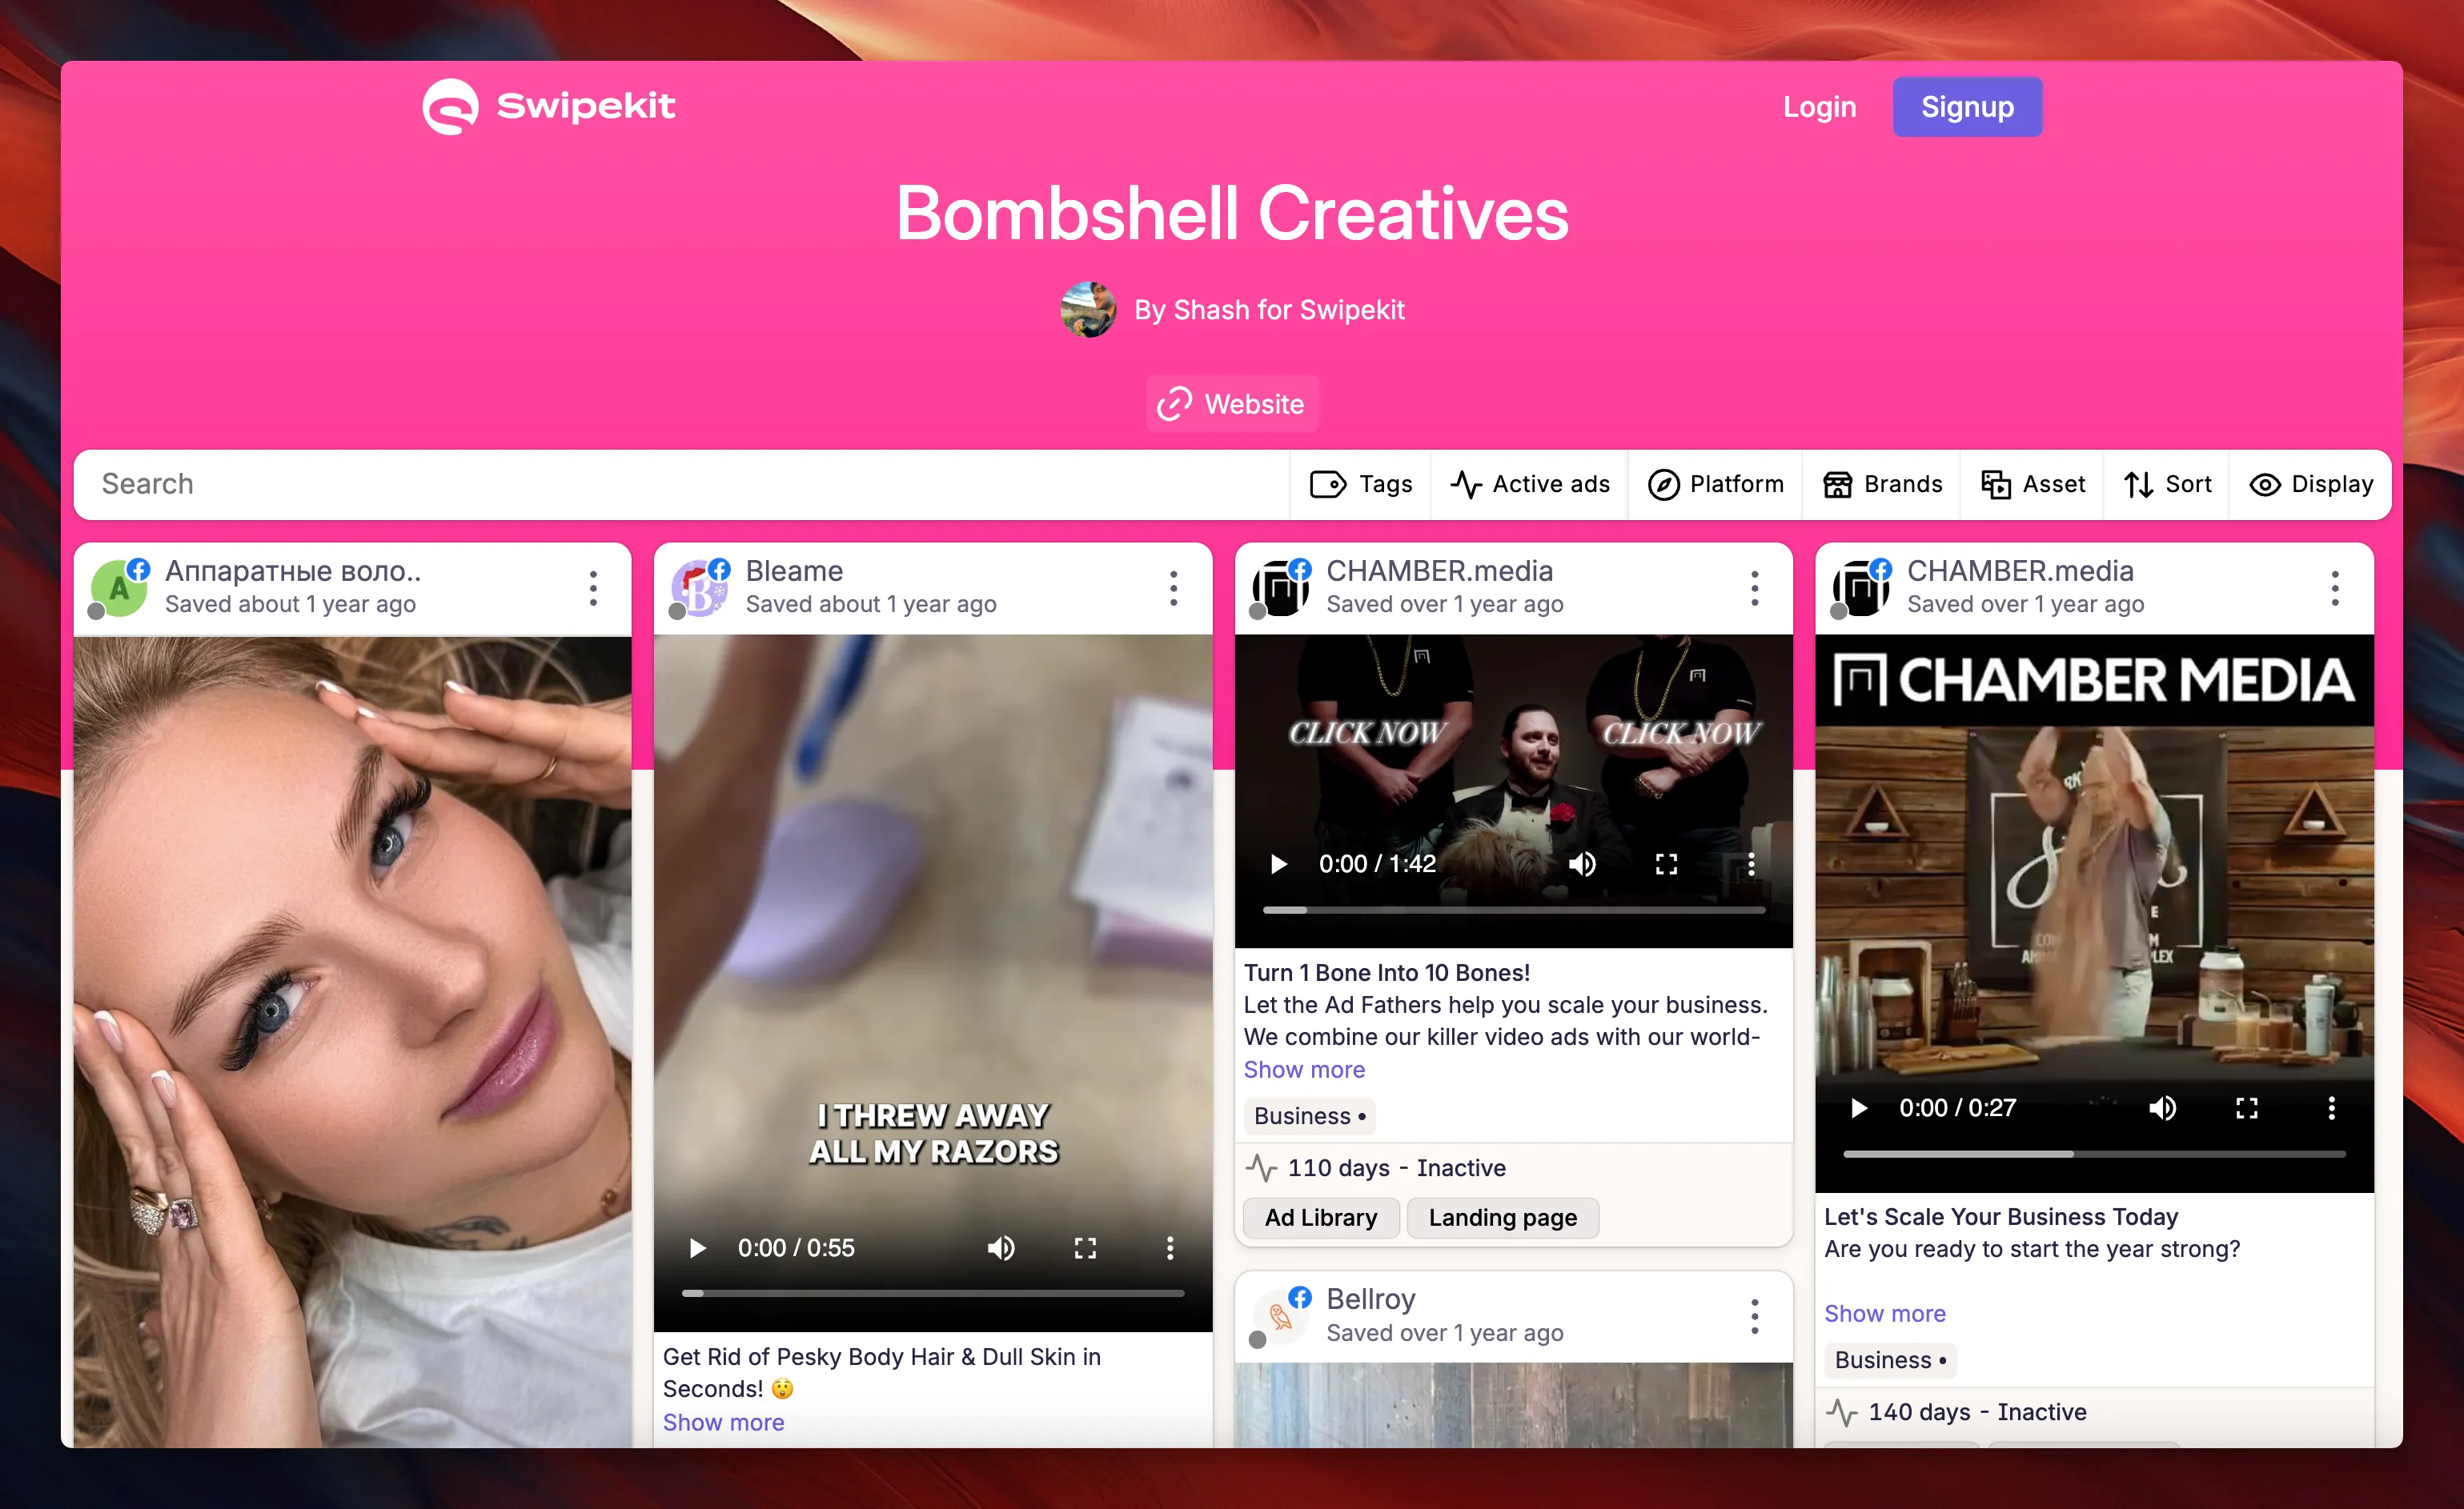Click the Signup button
This screenshot has width=2464, height=1509.
coord(1967,107)
